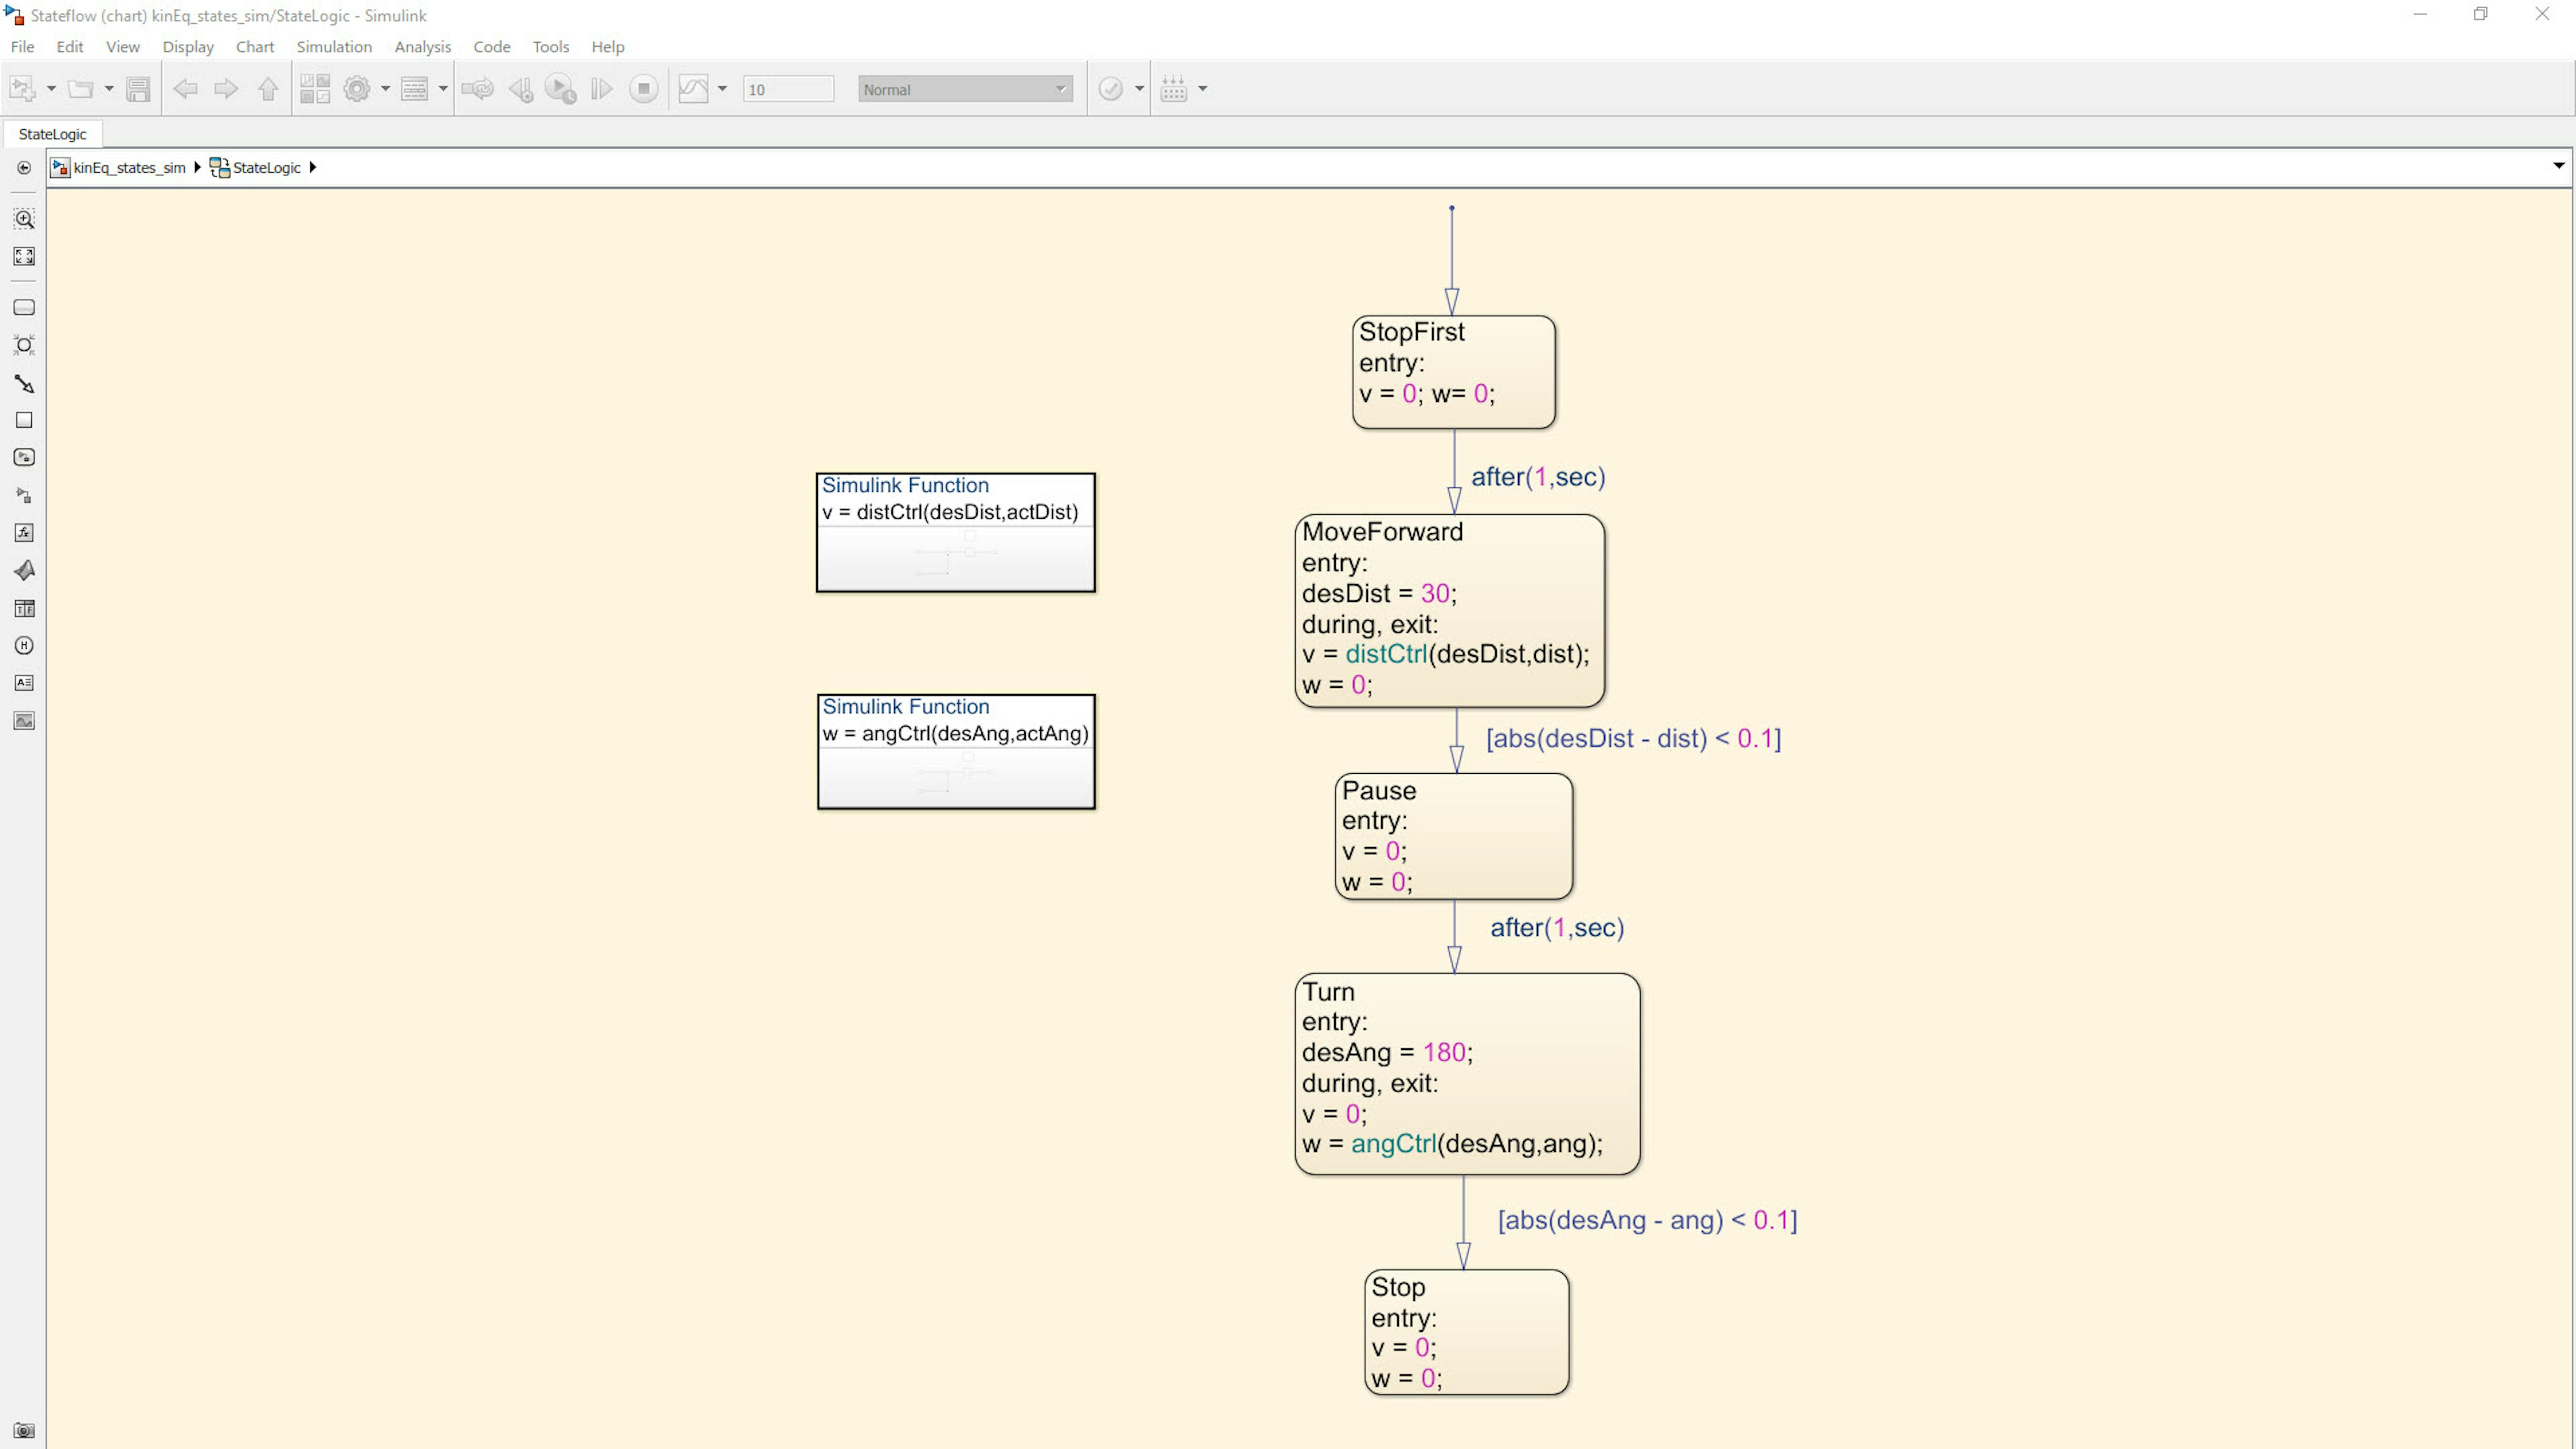Click the Step Forward button

coord(601,89)
